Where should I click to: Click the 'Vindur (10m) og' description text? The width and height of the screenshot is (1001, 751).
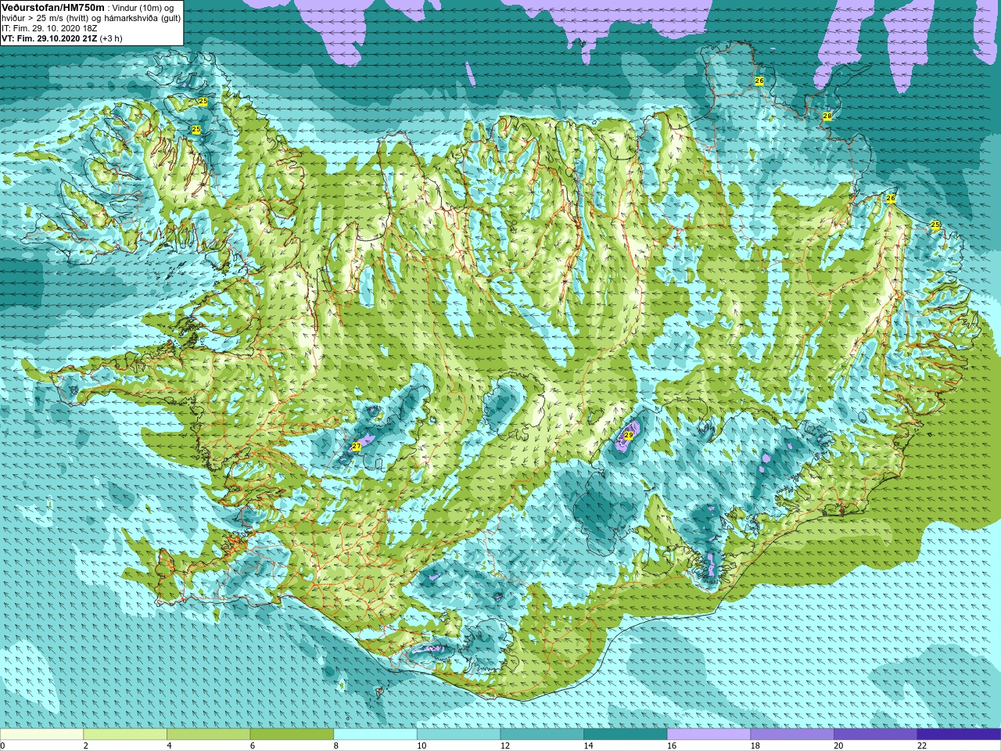tap(142, 8)
